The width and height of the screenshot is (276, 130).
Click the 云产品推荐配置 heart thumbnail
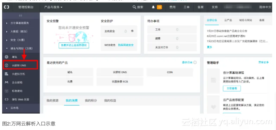coord(213,104)
